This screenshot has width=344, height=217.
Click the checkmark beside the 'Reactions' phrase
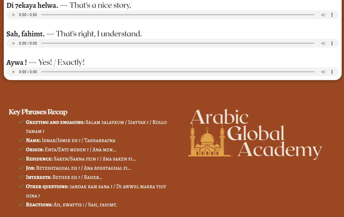[21, 204]
